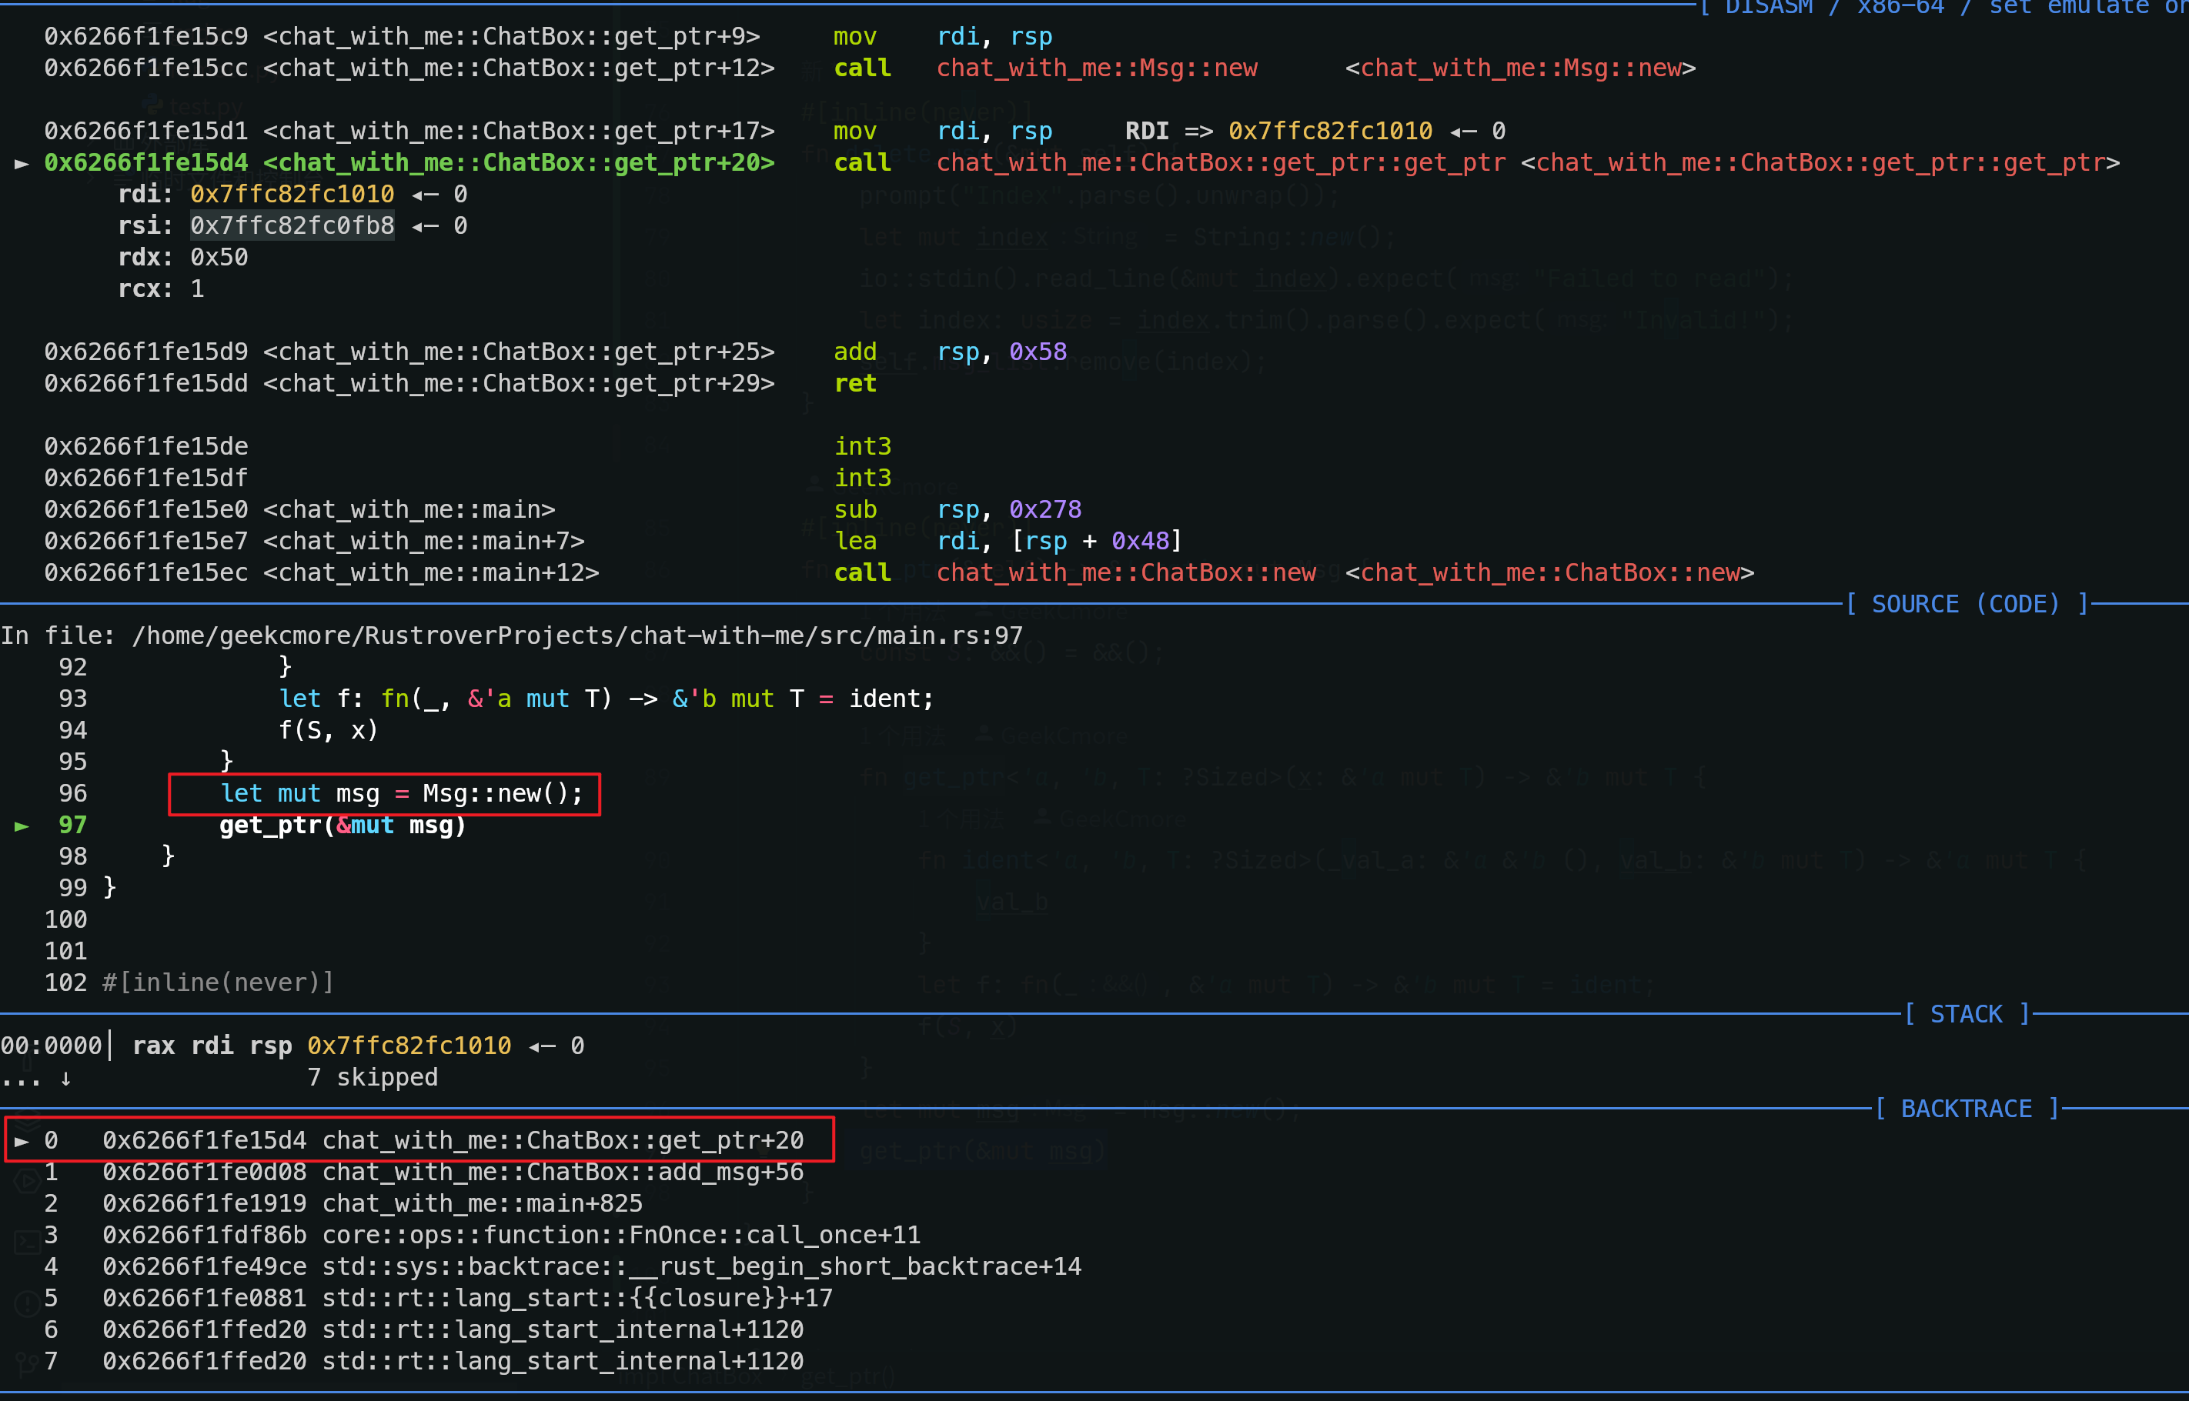Click the left arrow in the stack row 00:0000
Screen dimensions: 2189x1401
[542, 1046]
